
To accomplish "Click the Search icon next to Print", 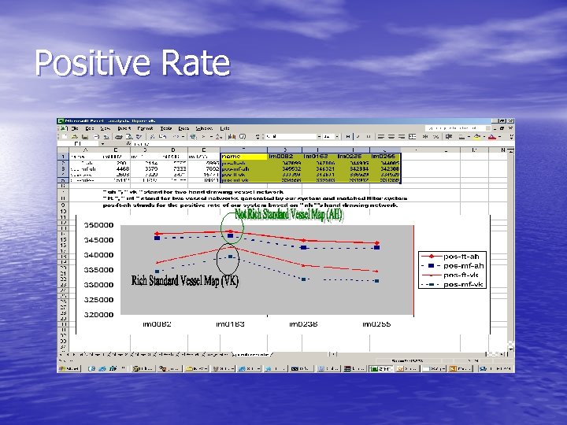I will (106, 137).
